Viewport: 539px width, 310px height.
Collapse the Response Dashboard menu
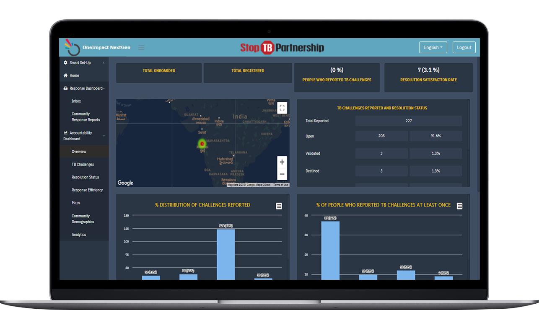point(104,88)
